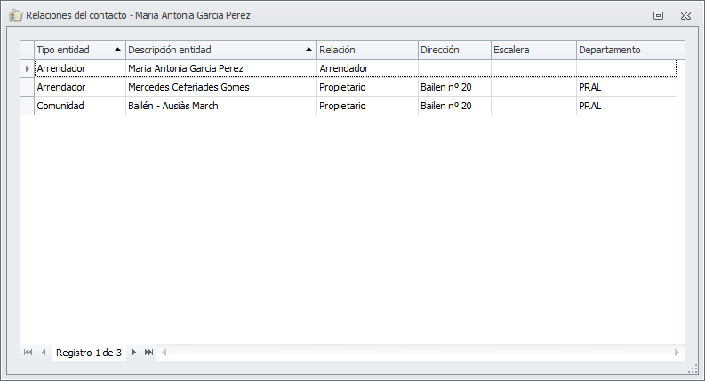Select the Bailén - Ausiàs March row

coord(173,106)
